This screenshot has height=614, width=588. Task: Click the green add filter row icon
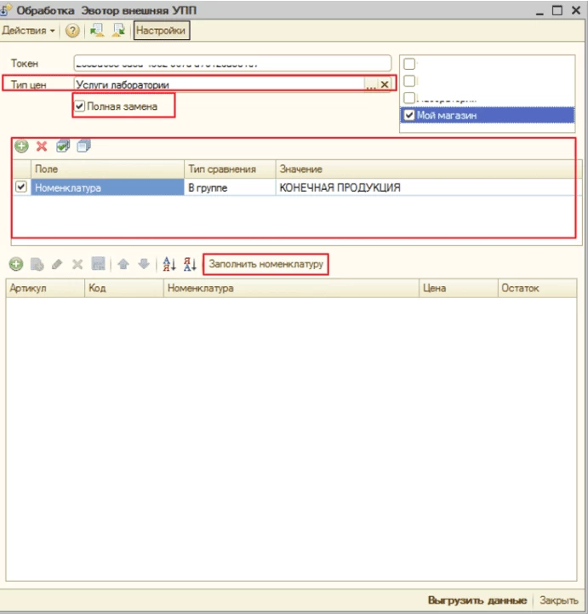[21, 146]
